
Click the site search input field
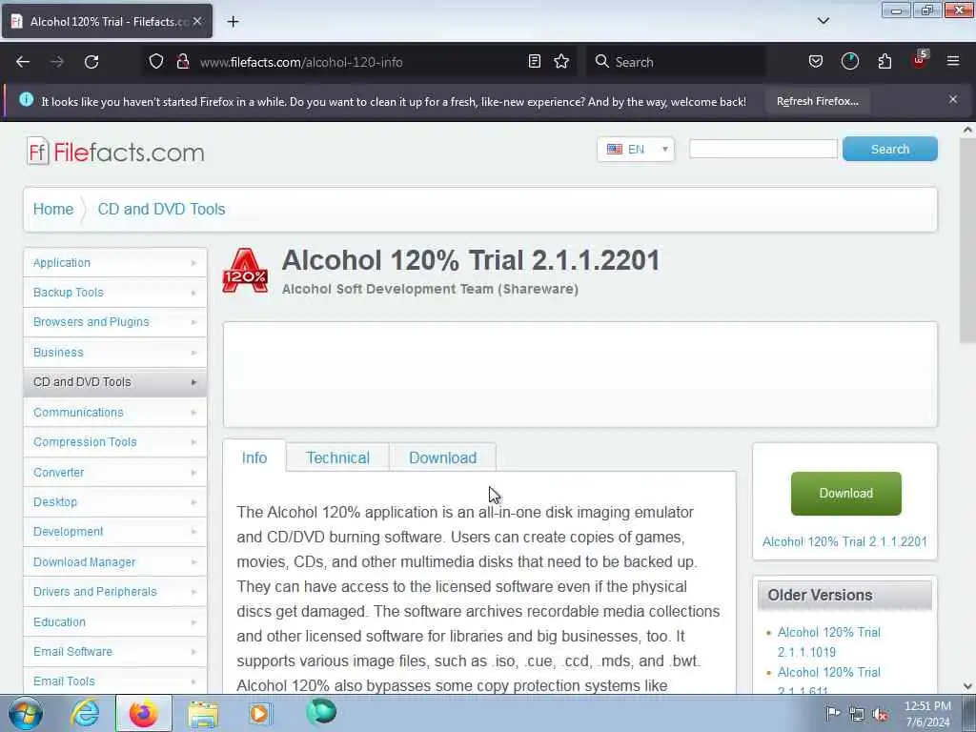coord(763,150)
